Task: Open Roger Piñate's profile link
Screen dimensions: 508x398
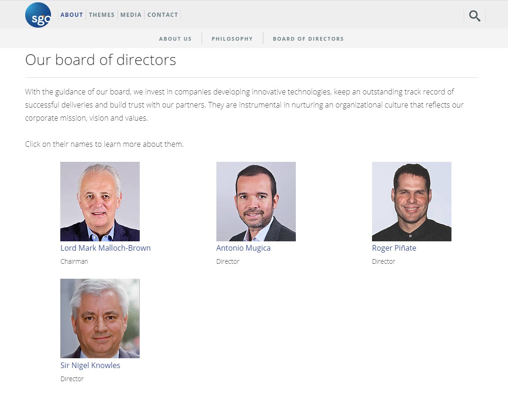Action: [394, 248]
